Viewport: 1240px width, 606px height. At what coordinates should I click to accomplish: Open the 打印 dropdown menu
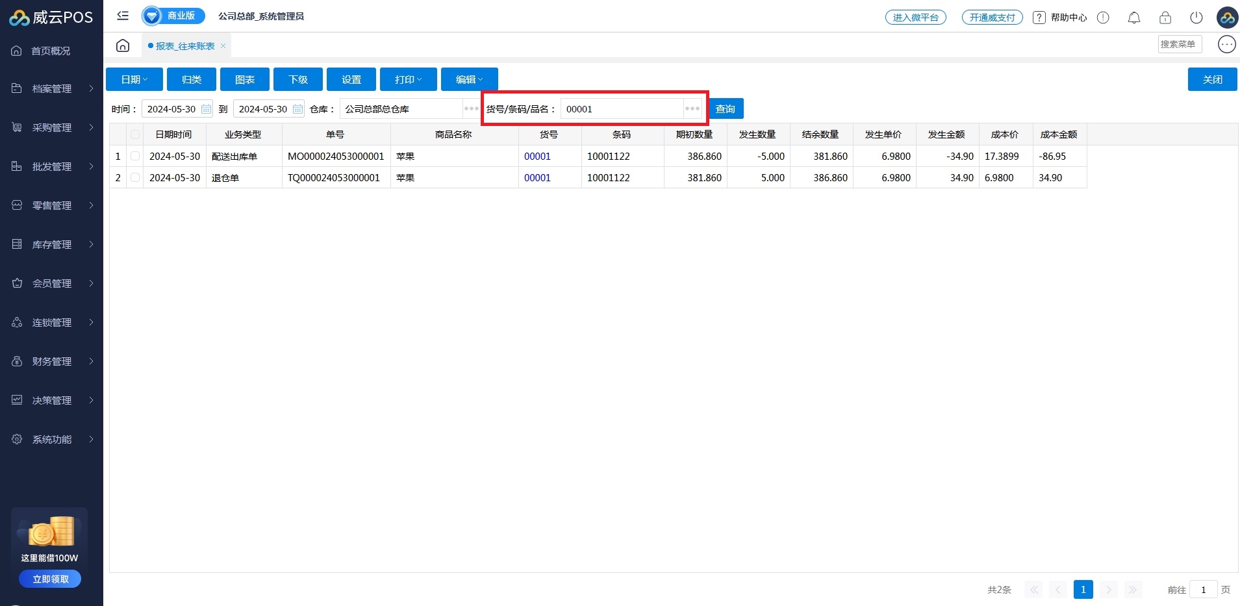tap(409, 79)
